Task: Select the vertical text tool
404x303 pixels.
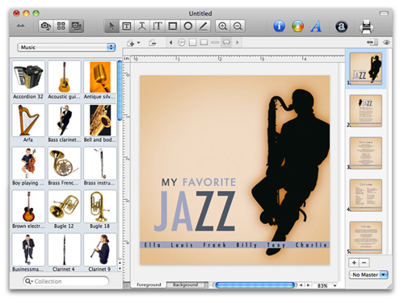Action: coord(158,27)
